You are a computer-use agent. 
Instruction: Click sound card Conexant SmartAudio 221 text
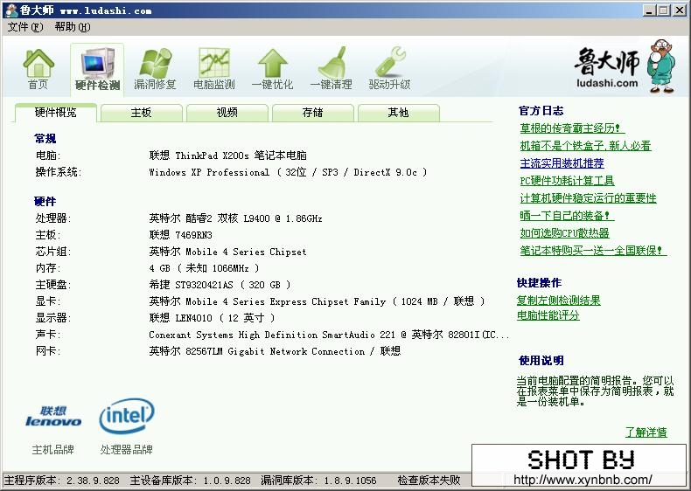click(329, 335)
